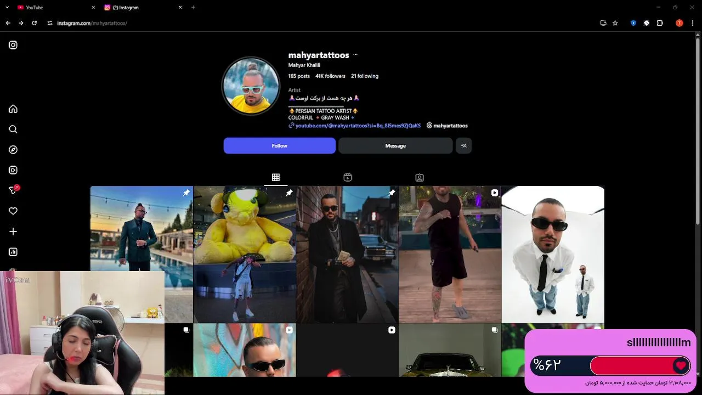Click the address bar URL
The height and width of the screenshot is (395, 702).
tap(92, 23)
